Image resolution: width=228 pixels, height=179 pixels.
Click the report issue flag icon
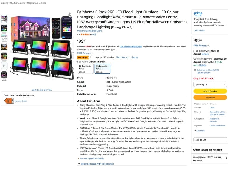(79, 164)
